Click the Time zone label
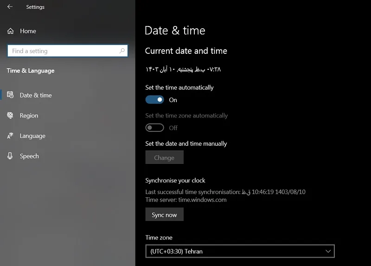The height and width of the screenshot is (266, 371). pos(159,238)
